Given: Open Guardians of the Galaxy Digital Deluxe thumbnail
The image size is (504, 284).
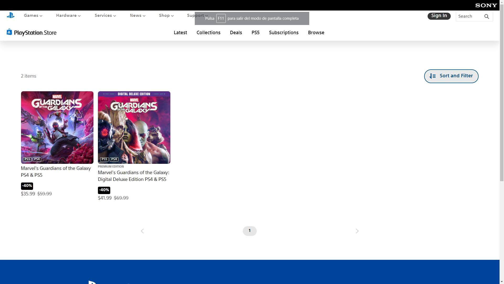Looking at the screenshot, I should [134, 128].
